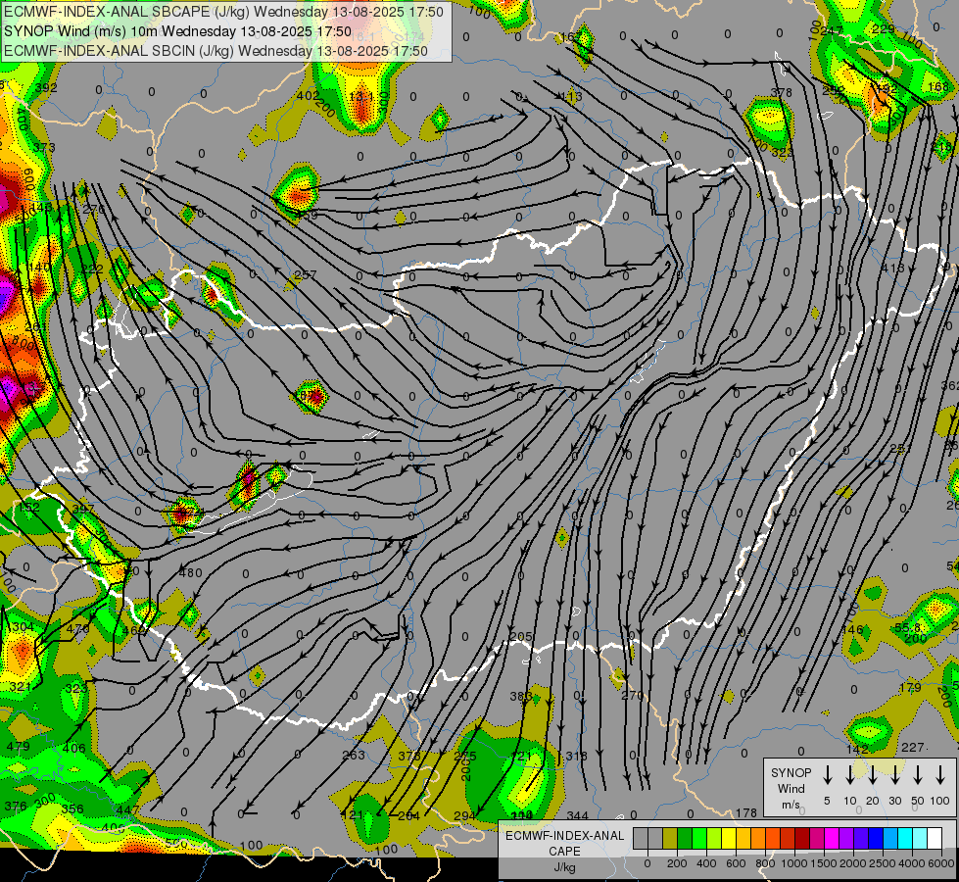This screenshot has height=882, width=959.
Task: Click the map value 413
Action: click(x=892, y=268)
